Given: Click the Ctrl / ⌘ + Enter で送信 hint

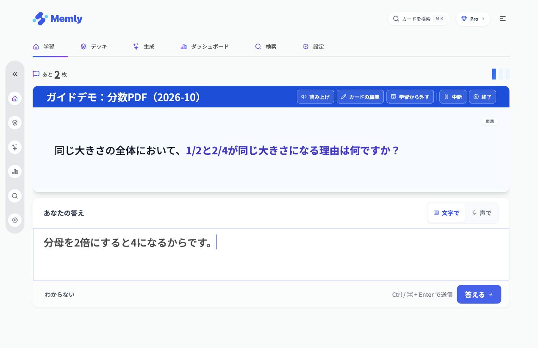Looking at the screenshot, I should (422, 295).
